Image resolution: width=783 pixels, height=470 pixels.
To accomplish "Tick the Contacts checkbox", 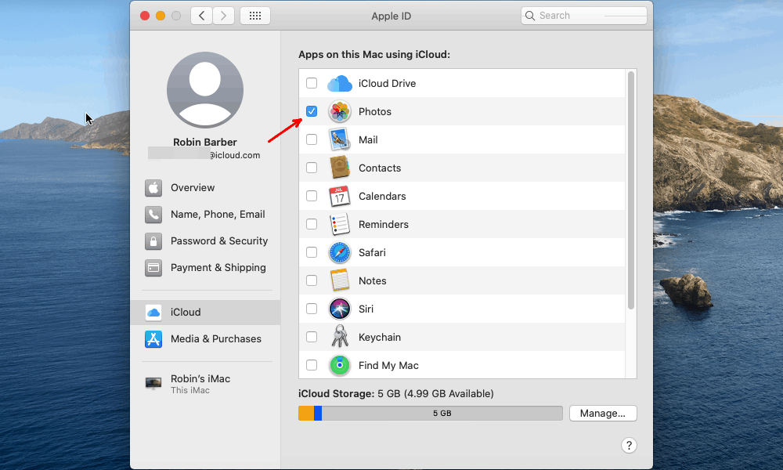I will [x=312, y=168].
